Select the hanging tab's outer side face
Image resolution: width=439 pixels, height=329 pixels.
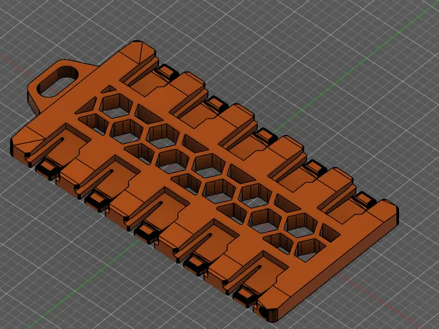tap(33, 102)
